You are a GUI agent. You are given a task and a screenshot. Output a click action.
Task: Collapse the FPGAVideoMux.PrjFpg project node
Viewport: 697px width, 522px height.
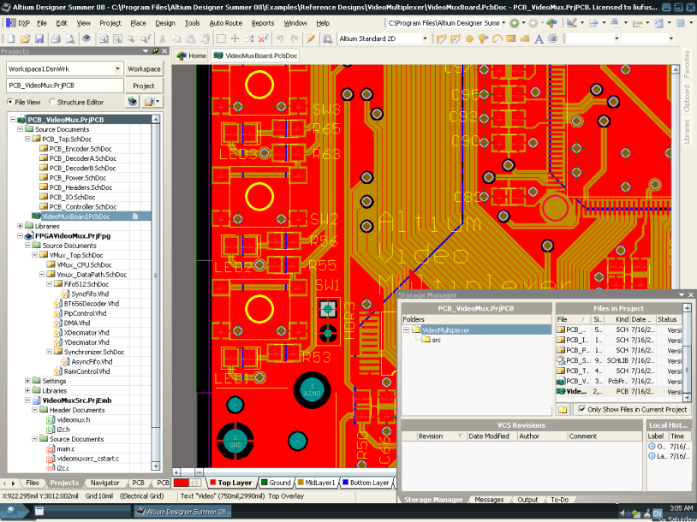pos(20,236)
